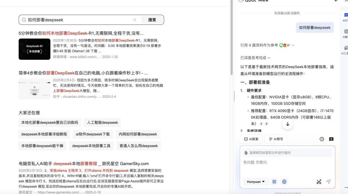348x194 pixels.
Task: Click citation badge 6 in the answer
Action: pos(266,124)
